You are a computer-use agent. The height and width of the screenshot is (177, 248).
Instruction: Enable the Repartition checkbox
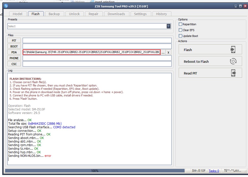click(180, 24)
